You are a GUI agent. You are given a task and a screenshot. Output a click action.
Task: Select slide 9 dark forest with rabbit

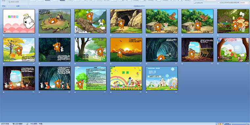click(x=55, y=50)
